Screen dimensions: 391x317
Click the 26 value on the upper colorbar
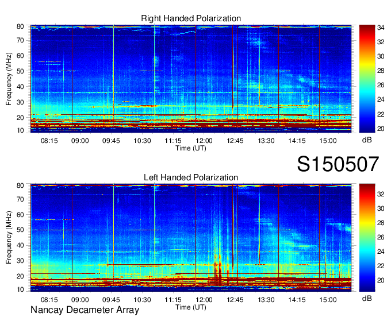381,85
